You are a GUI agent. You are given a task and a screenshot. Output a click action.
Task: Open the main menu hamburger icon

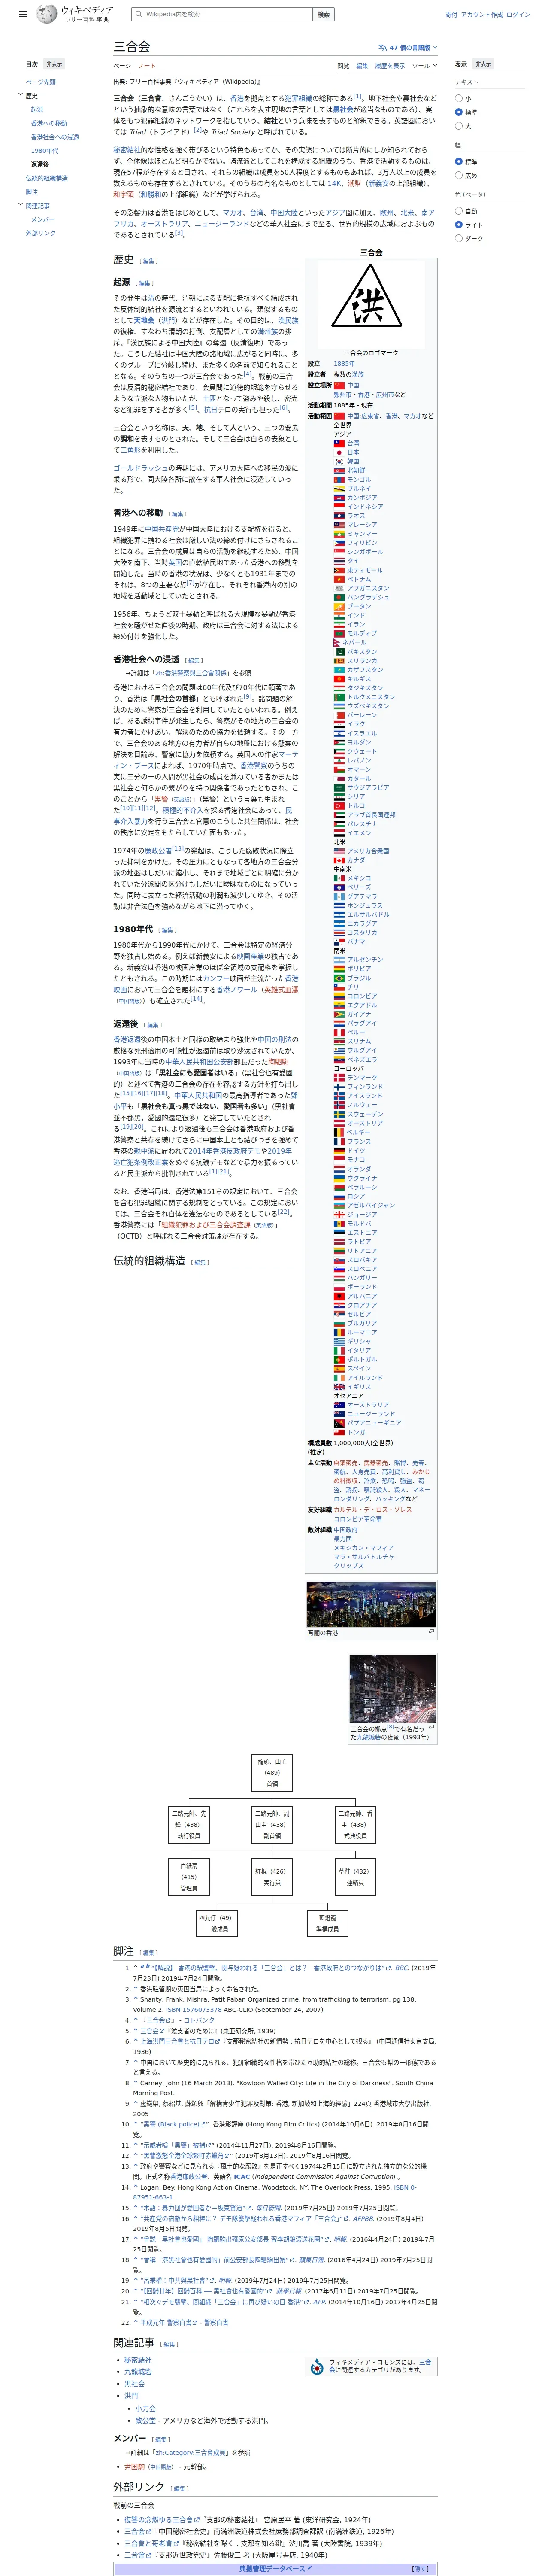pos(23,14)
